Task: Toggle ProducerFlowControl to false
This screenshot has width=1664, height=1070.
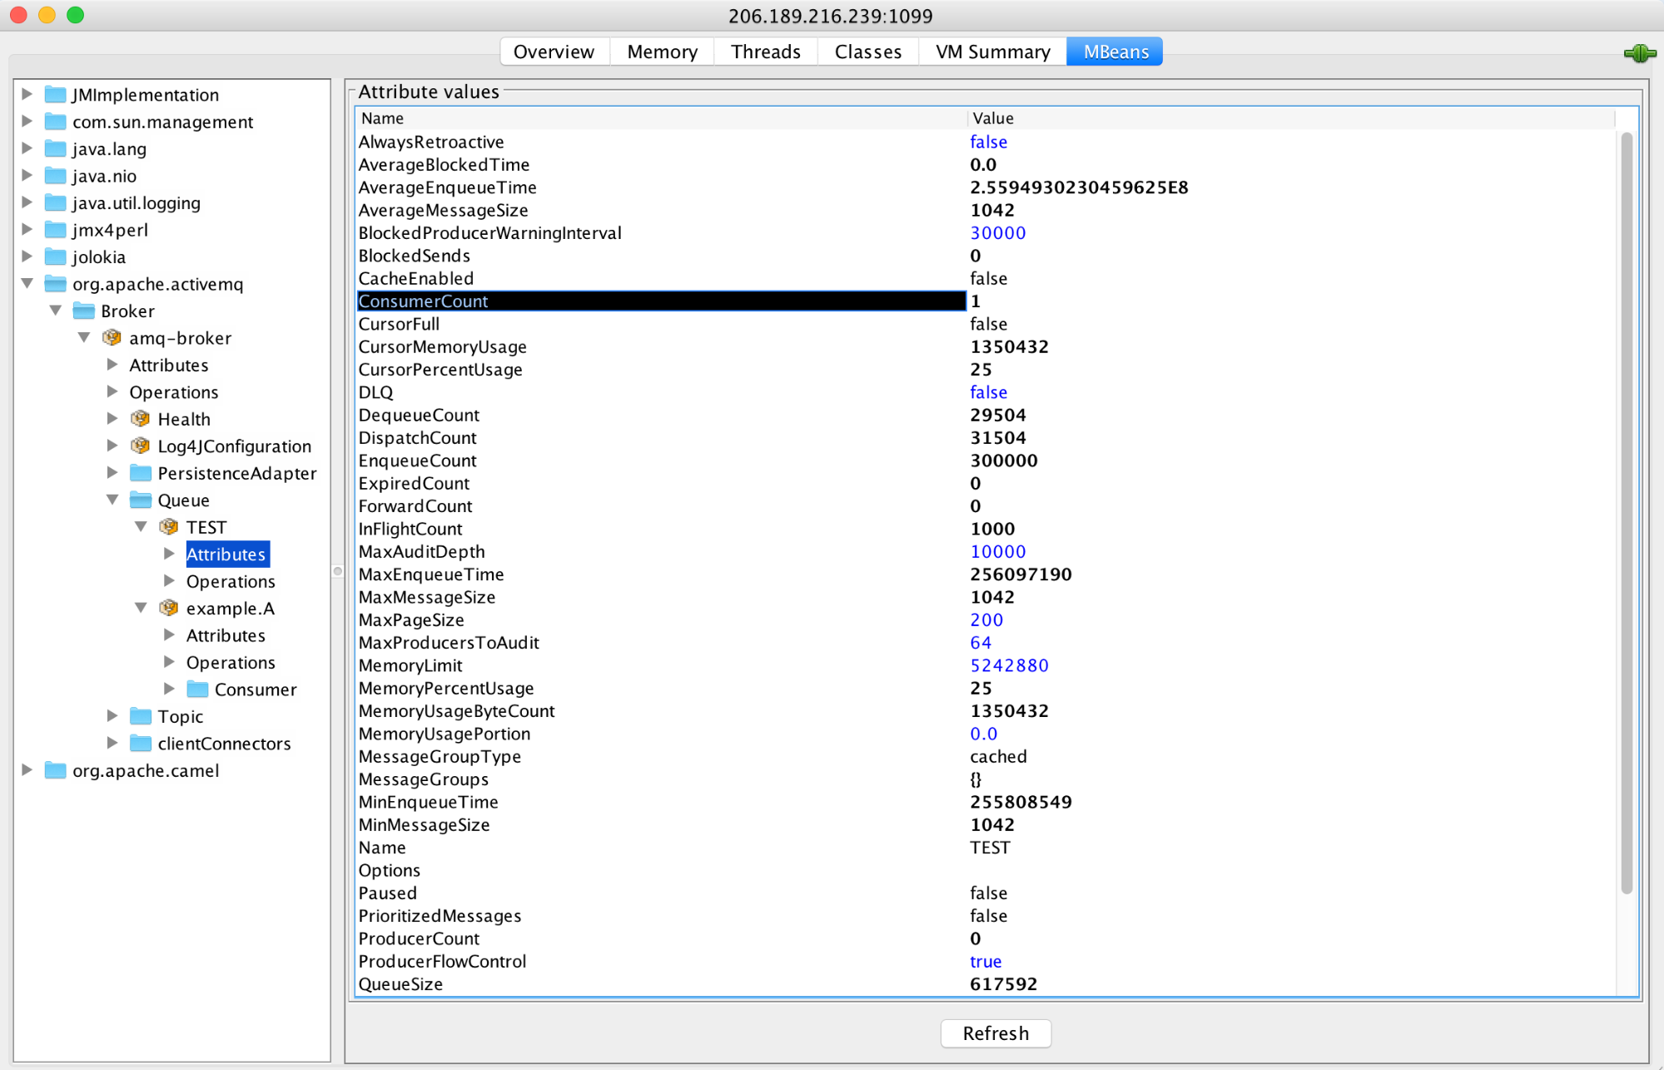Action: [985, 961]
